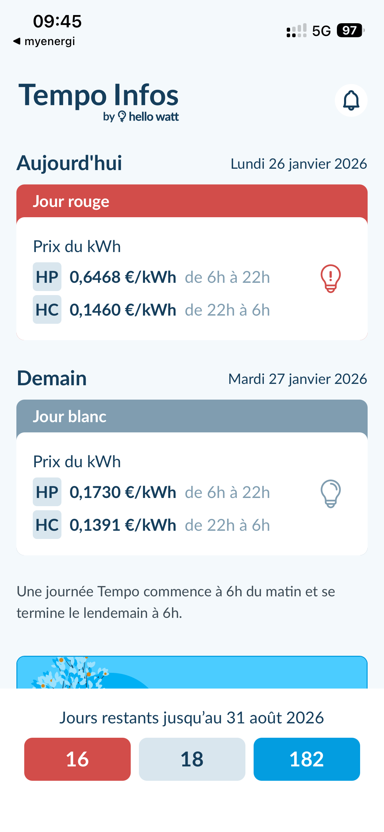This screenshot has width=384, height=832.
Task: Tap the red warning lightbulb icon
Action: click(330, 278)
